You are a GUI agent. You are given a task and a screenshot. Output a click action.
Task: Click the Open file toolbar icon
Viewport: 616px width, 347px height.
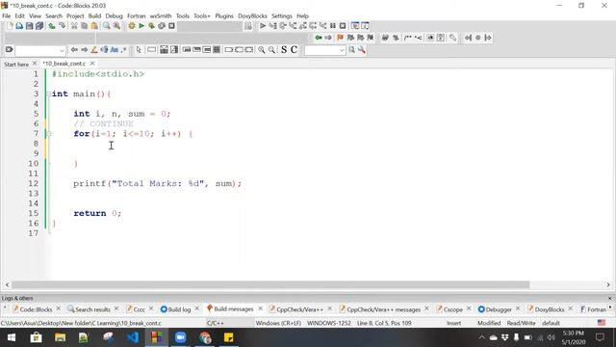click(19, 26)
